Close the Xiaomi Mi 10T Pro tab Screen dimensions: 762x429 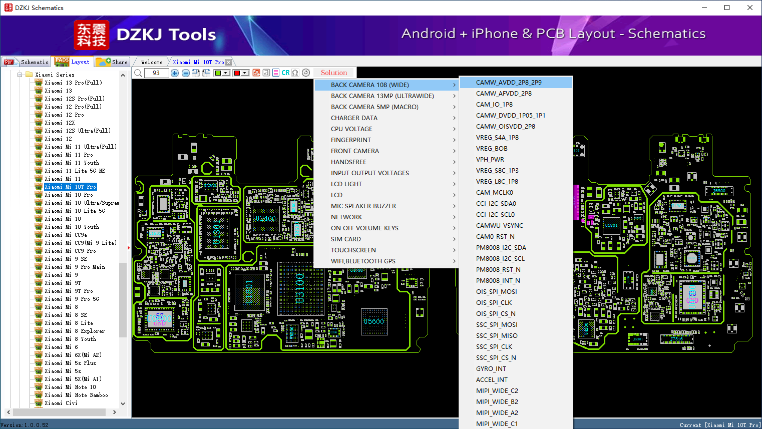pyautogui.click(x=229, y=63)
